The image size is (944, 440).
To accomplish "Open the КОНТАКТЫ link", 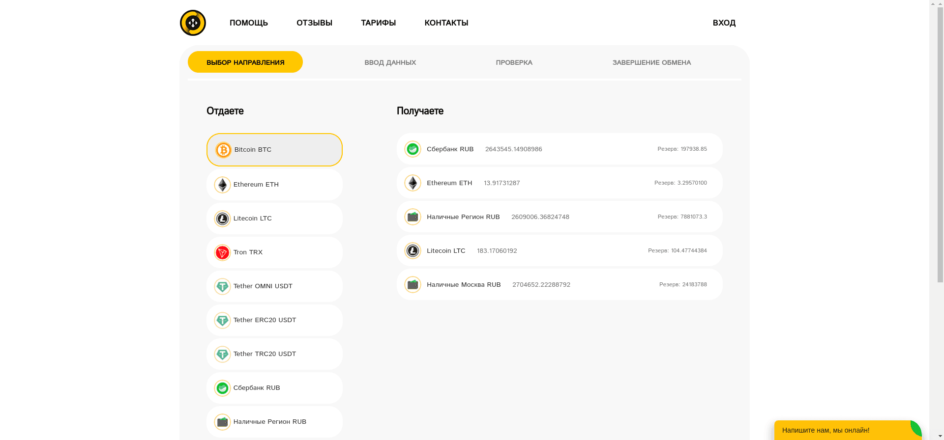I will pyautogui.click(x=446, y=23).
